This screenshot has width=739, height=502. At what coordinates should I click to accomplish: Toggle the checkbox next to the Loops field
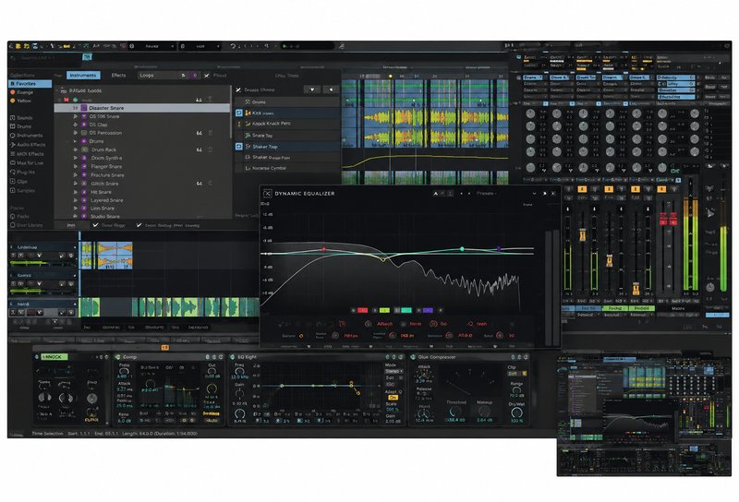206,76
